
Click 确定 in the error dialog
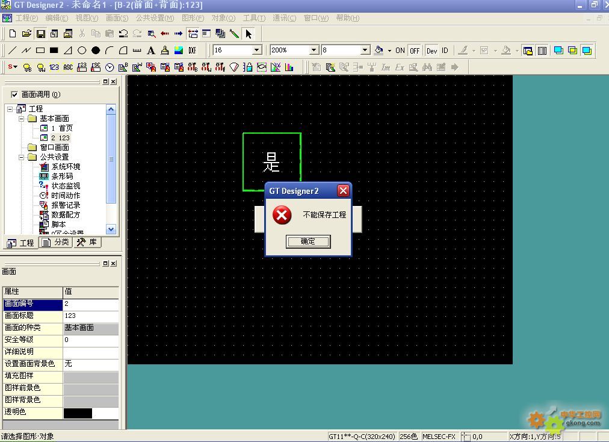coord(308,241)
